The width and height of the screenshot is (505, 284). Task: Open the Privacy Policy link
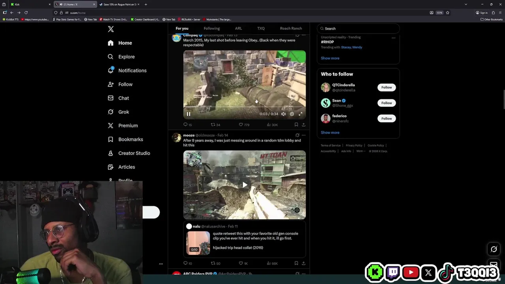point(354,146)
